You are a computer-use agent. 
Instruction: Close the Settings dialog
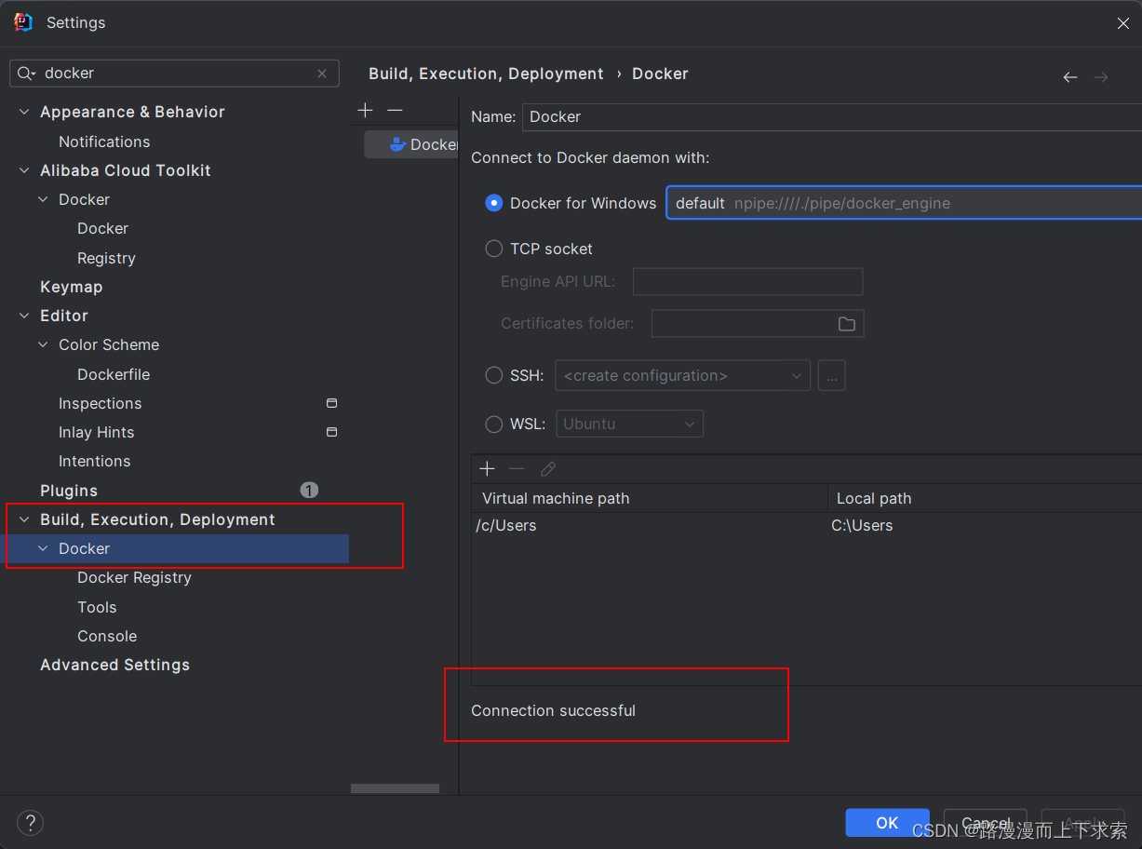coord(1122,23)
